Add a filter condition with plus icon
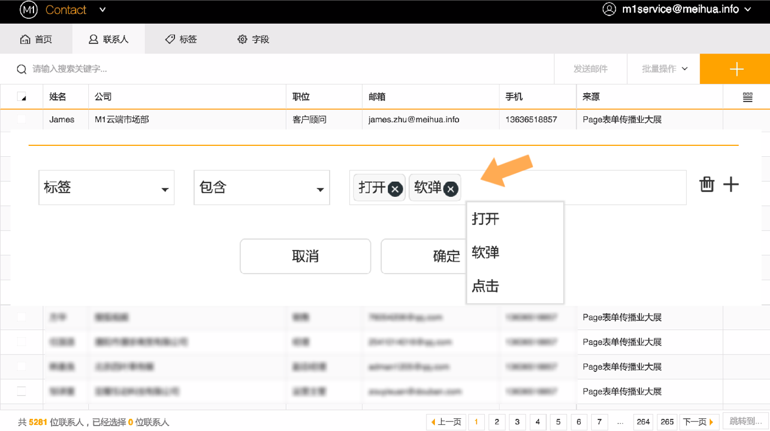Image resolution: width=770 pixels, height=431 pixels. point(731,184)
